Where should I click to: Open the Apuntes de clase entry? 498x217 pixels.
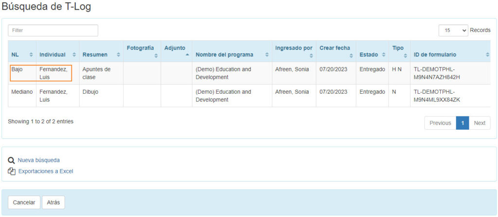pos(97,73)
